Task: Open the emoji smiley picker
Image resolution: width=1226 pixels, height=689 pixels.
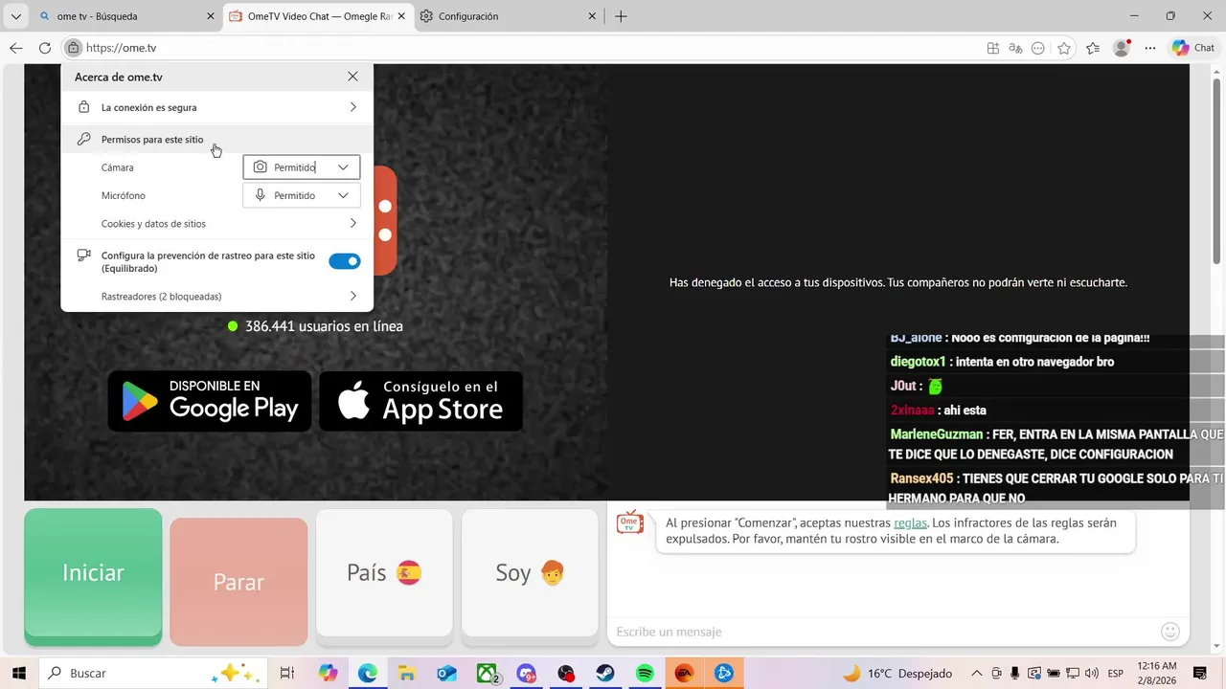Action: tap(1169, 632)
